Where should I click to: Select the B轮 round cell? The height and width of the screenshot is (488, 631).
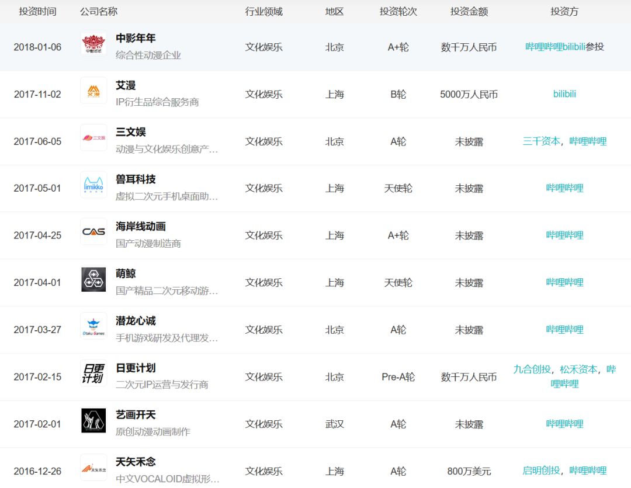[398, 94]
